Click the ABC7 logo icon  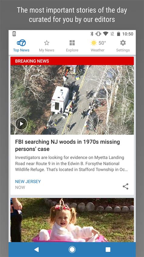pyautogui.click(x=21, y=43)
